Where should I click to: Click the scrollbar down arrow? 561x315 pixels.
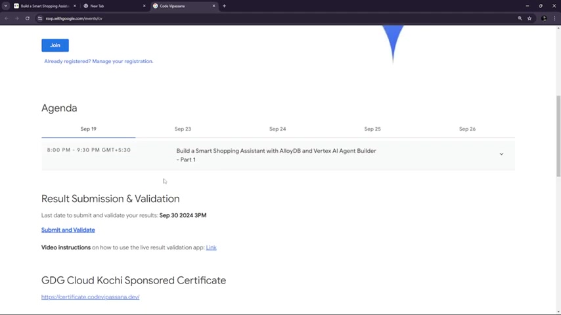(x=558, y=312)
